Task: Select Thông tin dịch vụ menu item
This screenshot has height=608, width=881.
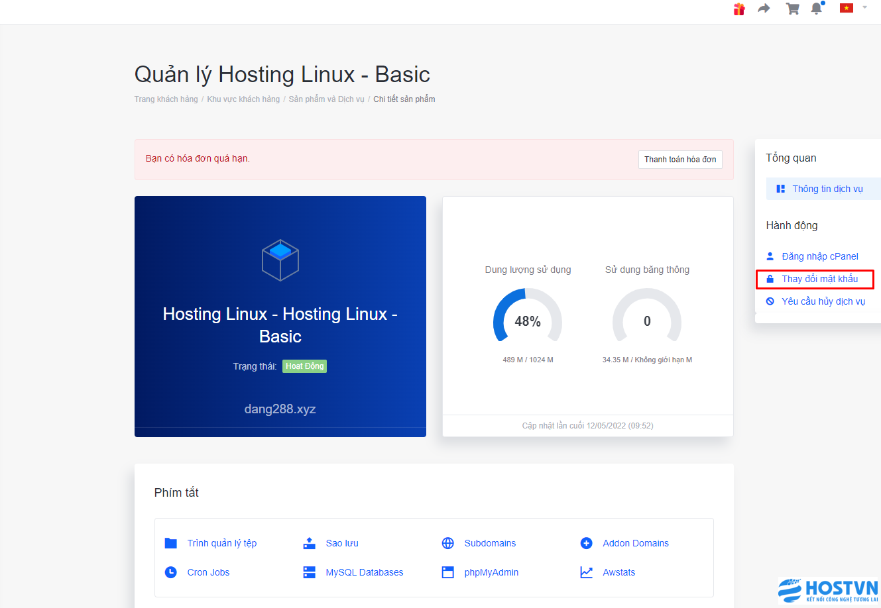Action: pos(823,189)
